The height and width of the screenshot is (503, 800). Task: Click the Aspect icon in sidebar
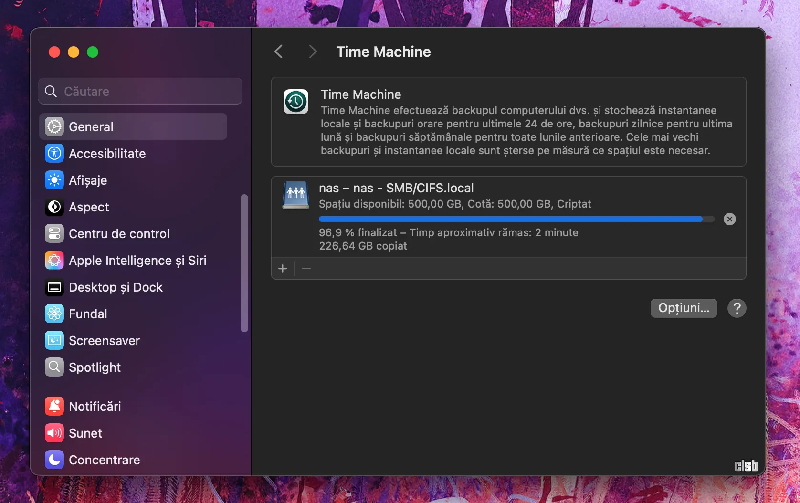click(54, 207)
